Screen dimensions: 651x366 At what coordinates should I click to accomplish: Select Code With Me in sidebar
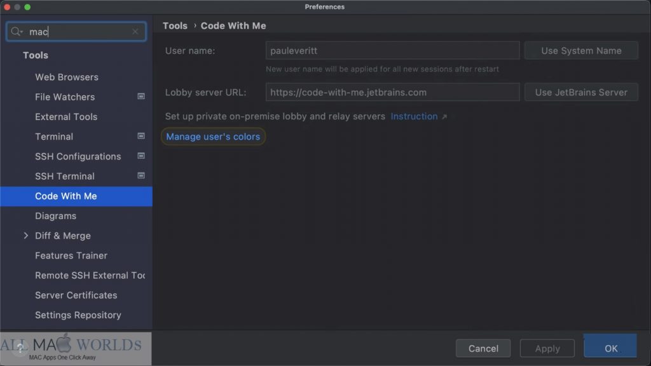[76, 196]
